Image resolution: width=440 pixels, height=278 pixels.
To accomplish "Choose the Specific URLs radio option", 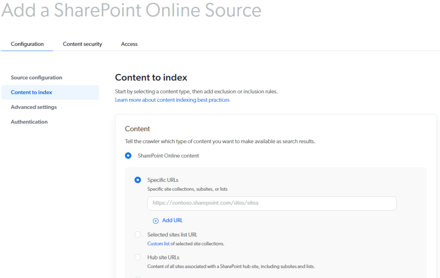I will (137, 180).
